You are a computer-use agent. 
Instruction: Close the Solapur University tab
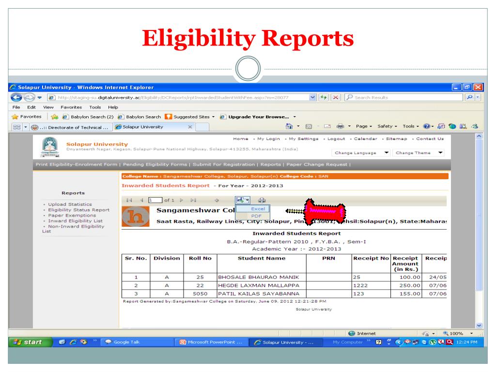[190, 127]
